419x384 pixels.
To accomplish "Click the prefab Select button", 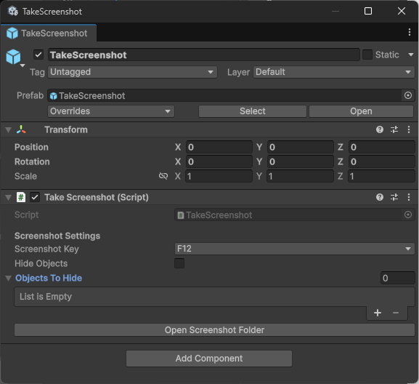I will point(253,111).
